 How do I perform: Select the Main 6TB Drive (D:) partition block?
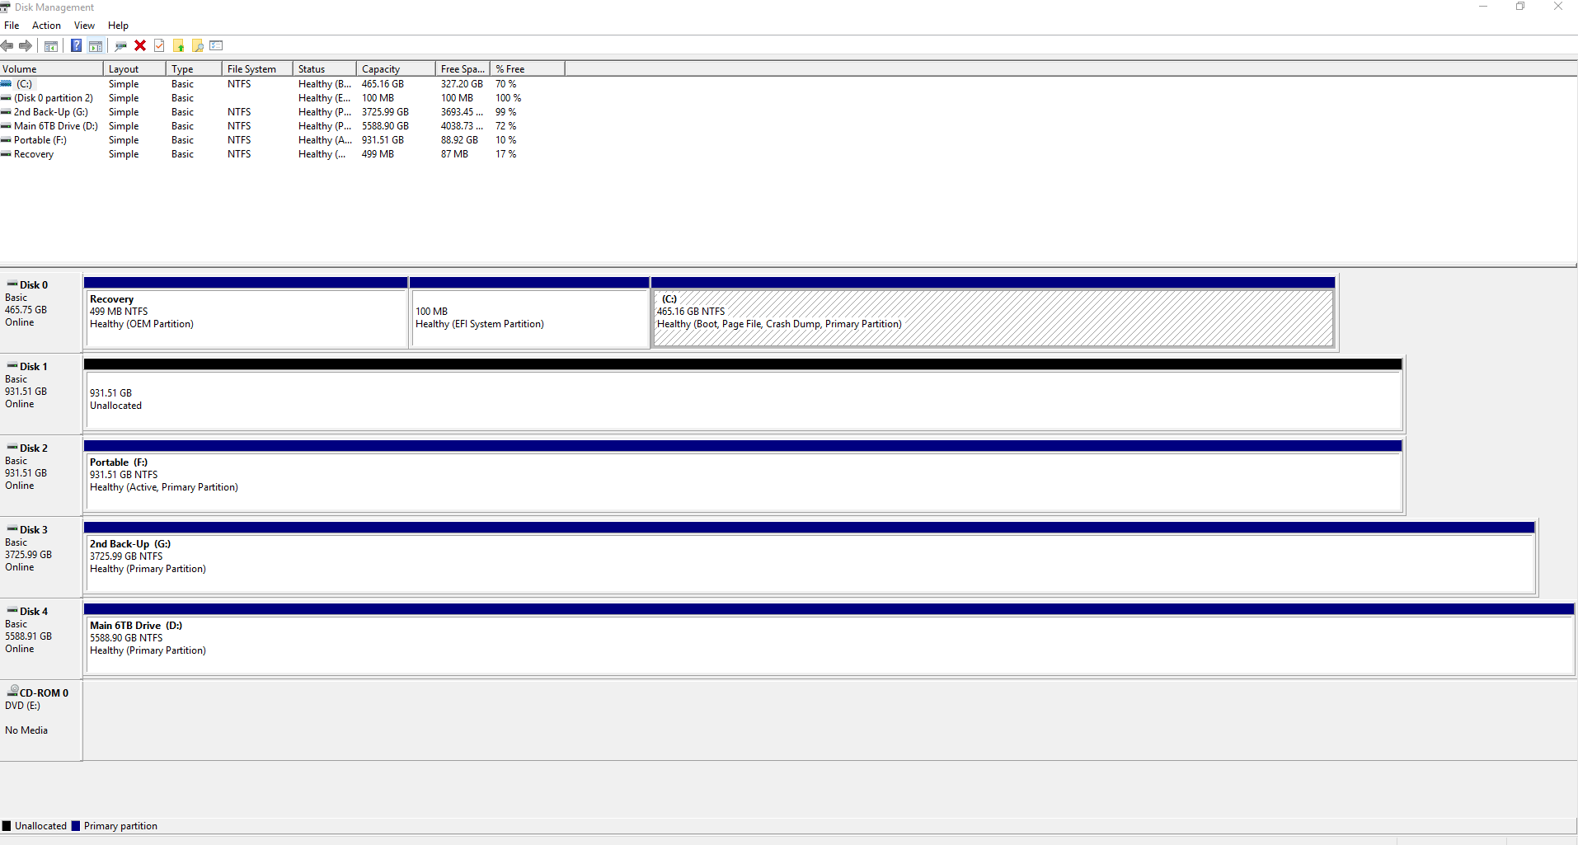coord(829,639)
